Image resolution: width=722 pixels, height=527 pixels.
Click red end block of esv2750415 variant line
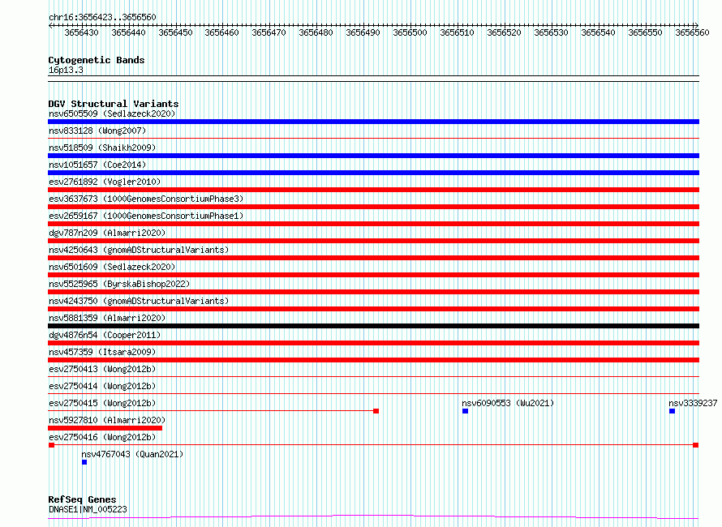376,411
